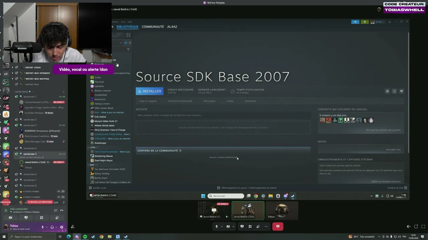
Task: Open the AL4AZ profile tab in Steam
Action: 172,27
